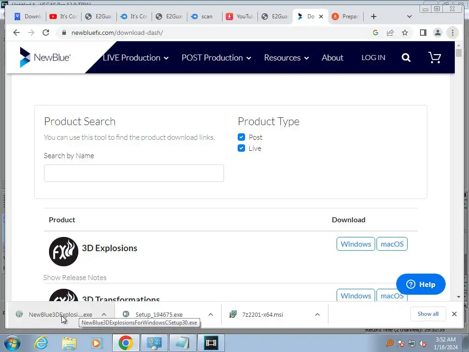Click the Search by Name input field
The height and width of the screenshot is (352, 469).
[134, 173]
